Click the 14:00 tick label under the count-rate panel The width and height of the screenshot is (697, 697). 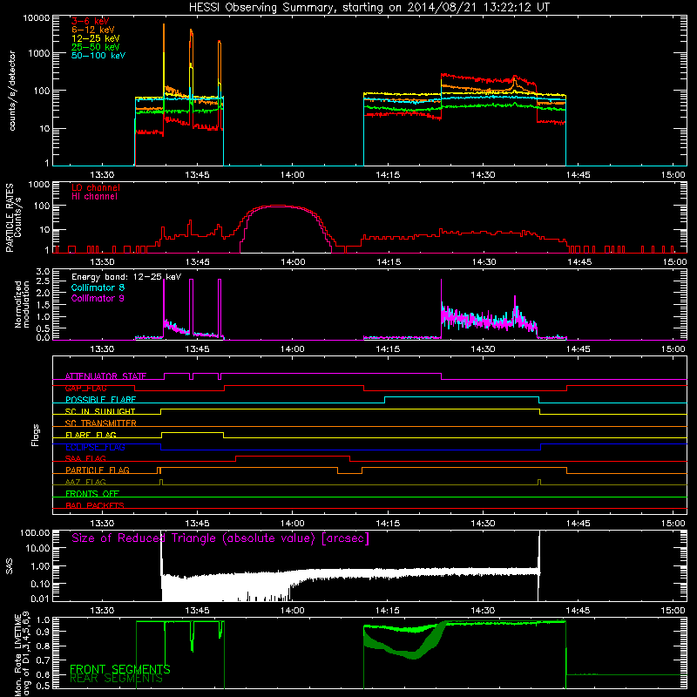293,175
